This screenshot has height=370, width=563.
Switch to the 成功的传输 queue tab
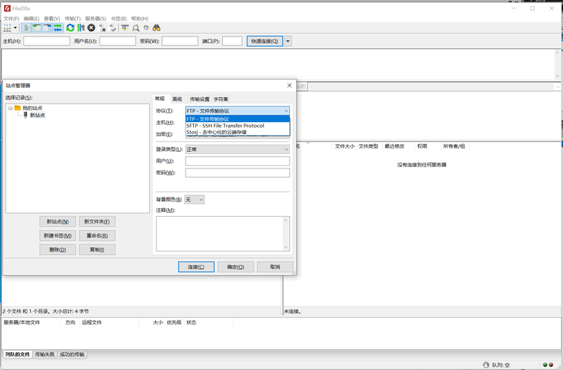72,355
